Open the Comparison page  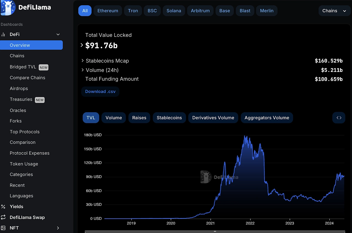point(23,142)
